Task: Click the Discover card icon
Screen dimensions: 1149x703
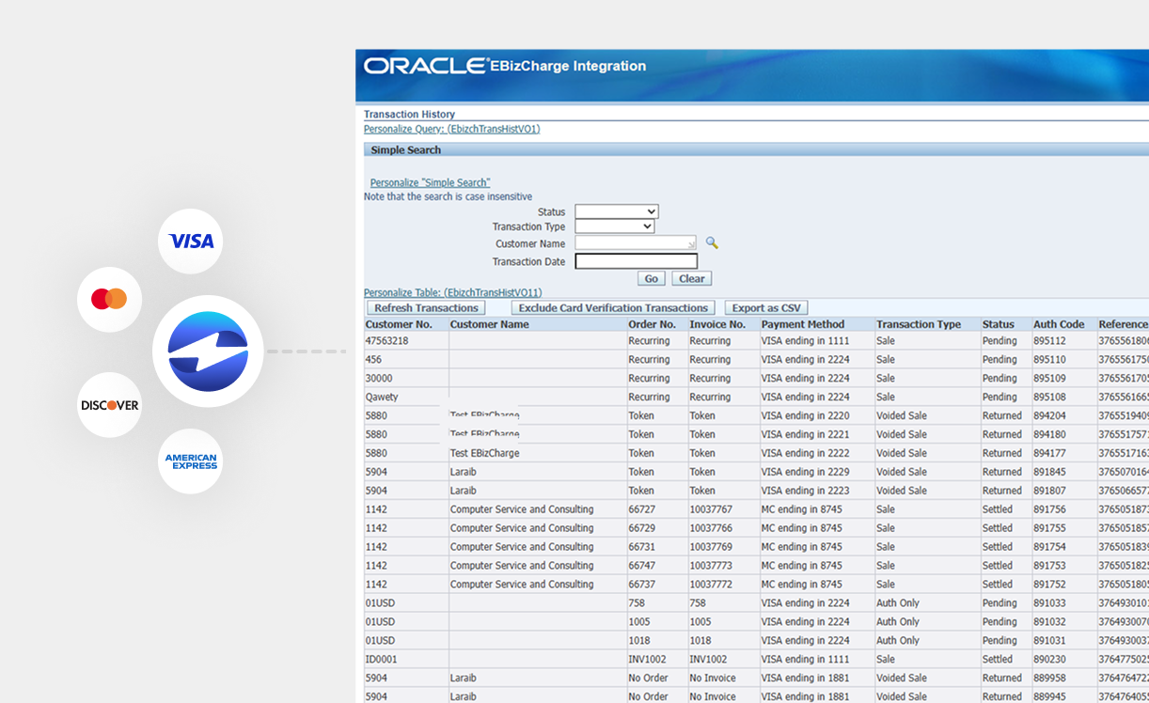Action: point(109,405)
